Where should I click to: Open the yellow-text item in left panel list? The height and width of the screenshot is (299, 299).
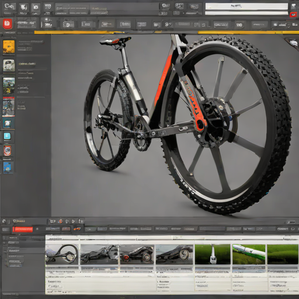coord(27,64)
